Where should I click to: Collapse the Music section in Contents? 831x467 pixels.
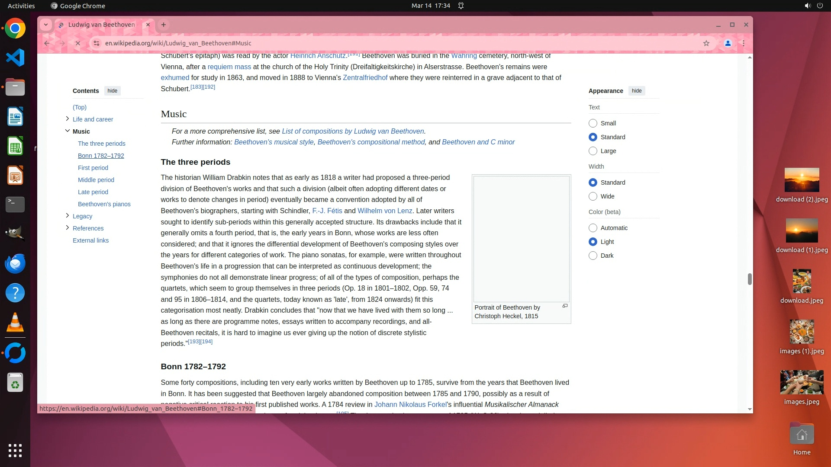pyautogui.click(x=67, y=131)
